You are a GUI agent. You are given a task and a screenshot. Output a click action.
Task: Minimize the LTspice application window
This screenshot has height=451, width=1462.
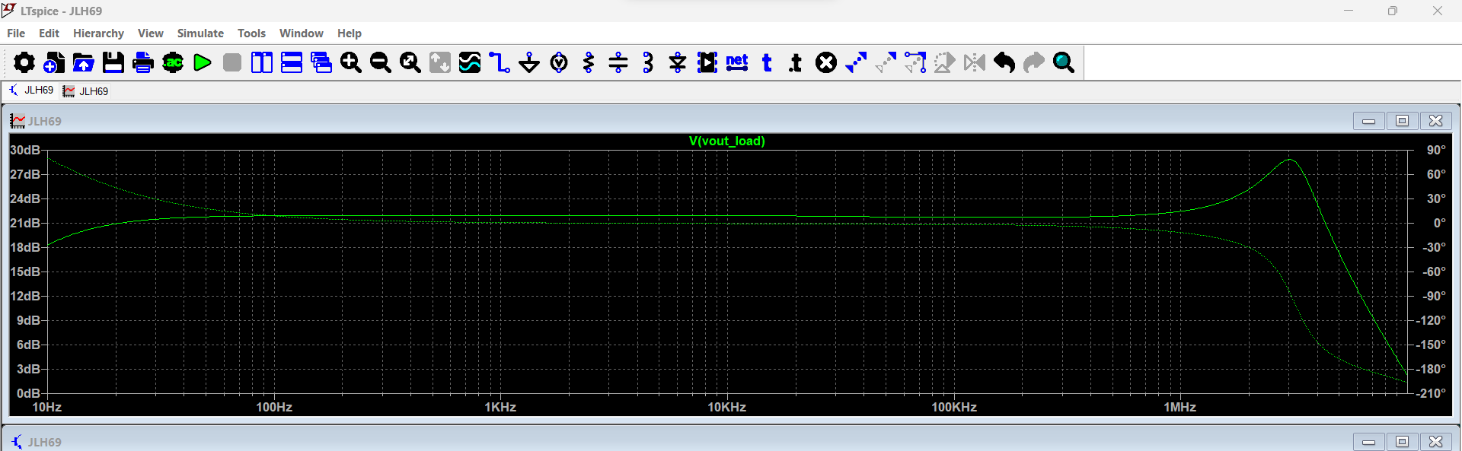tap(1349, 11)
